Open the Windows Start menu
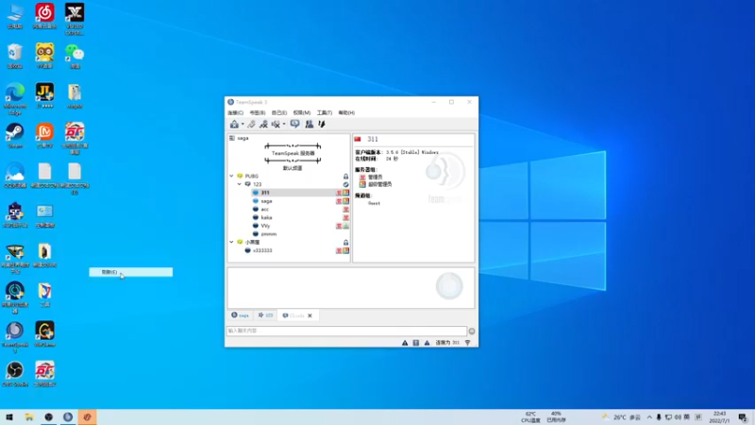This screenshot has width=755, height=425. [9, 417]
